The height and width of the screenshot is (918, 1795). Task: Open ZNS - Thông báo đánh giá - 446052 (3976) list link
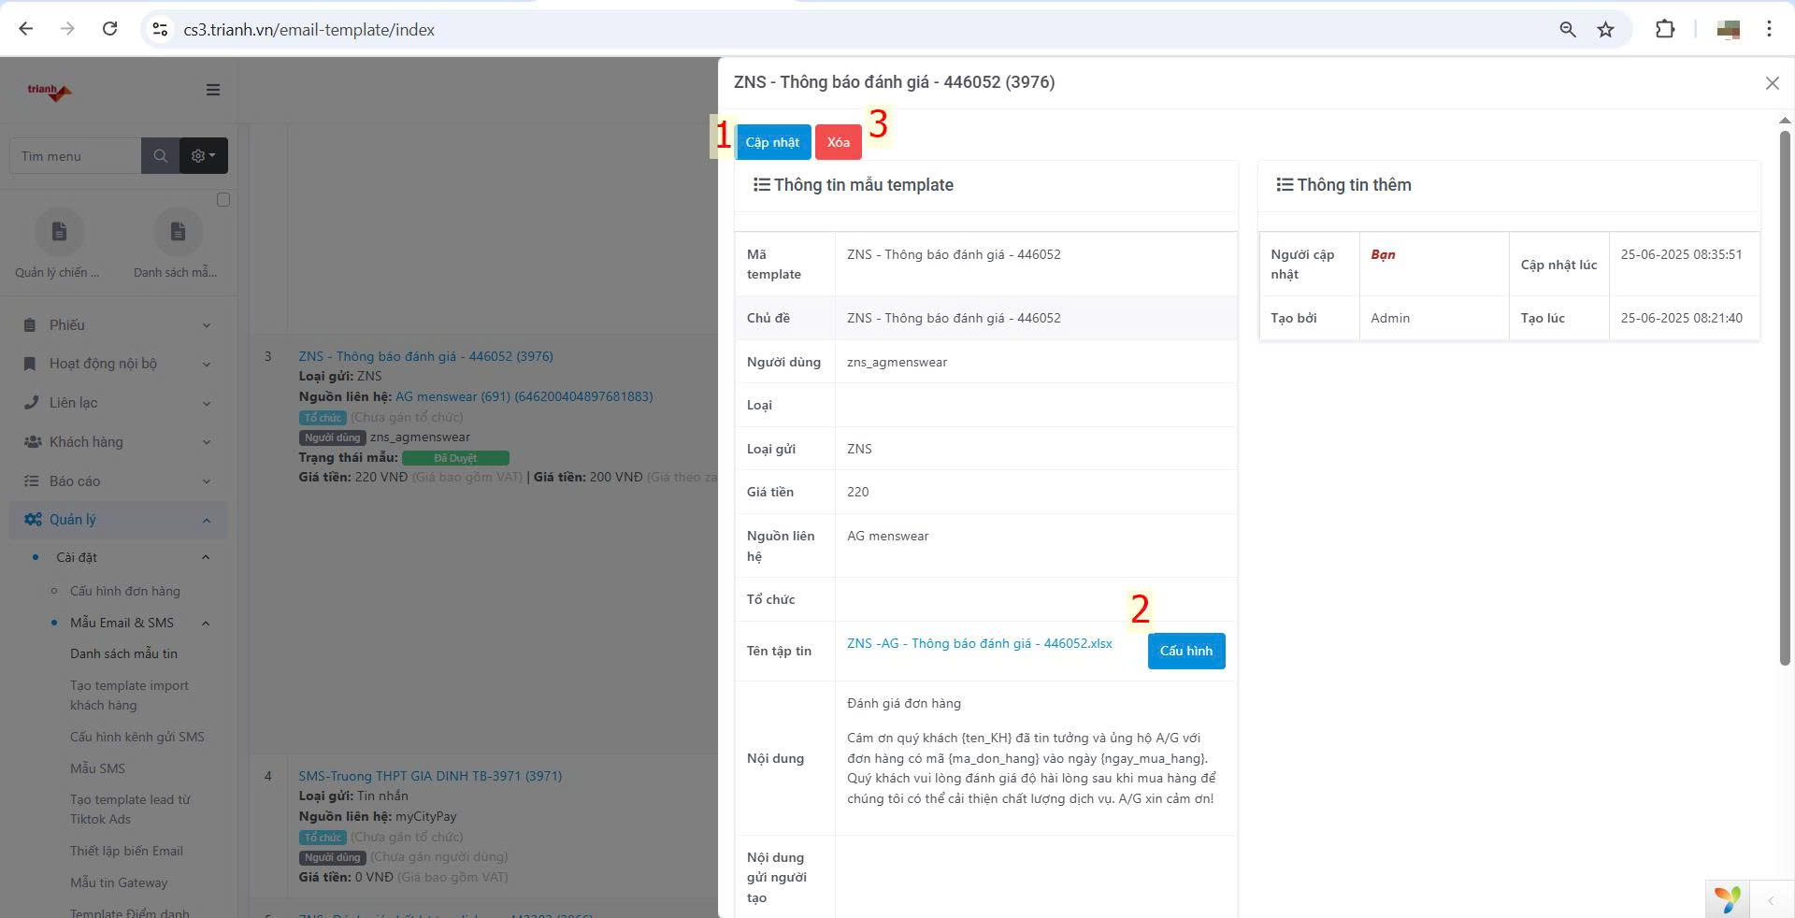point(425,356)
